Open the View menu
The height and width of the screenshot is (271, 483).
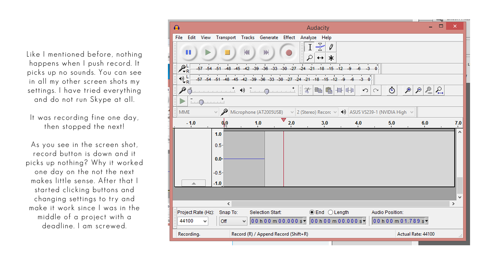(206, 37)
